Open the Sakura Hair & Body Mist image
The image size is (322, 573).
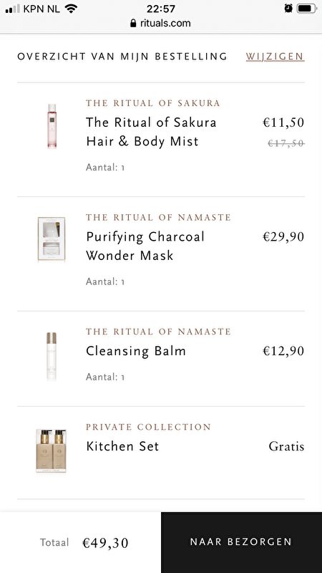coord(52,126)
